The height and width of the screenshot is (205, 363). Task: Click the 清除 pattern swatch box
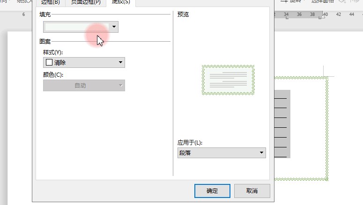[49, 62]
